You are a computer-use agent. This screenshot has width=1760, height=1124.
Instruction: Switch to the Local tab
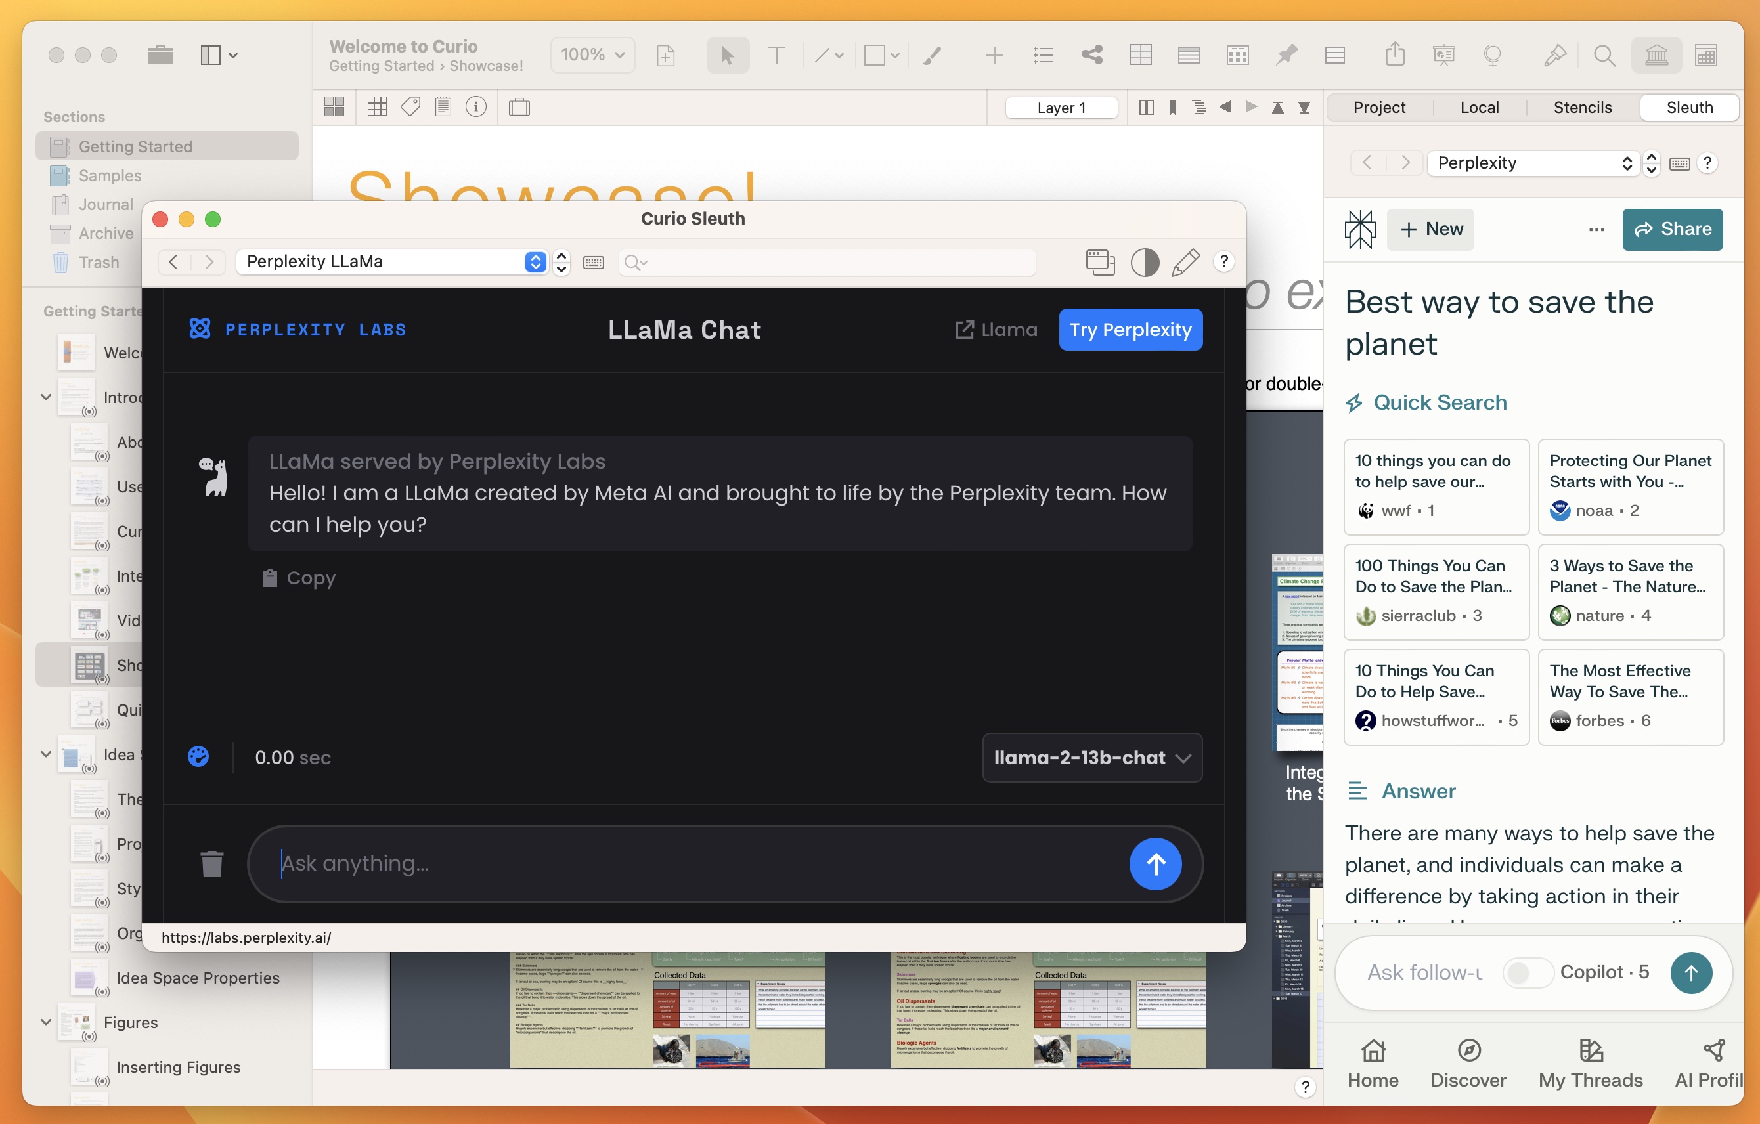1480,108
